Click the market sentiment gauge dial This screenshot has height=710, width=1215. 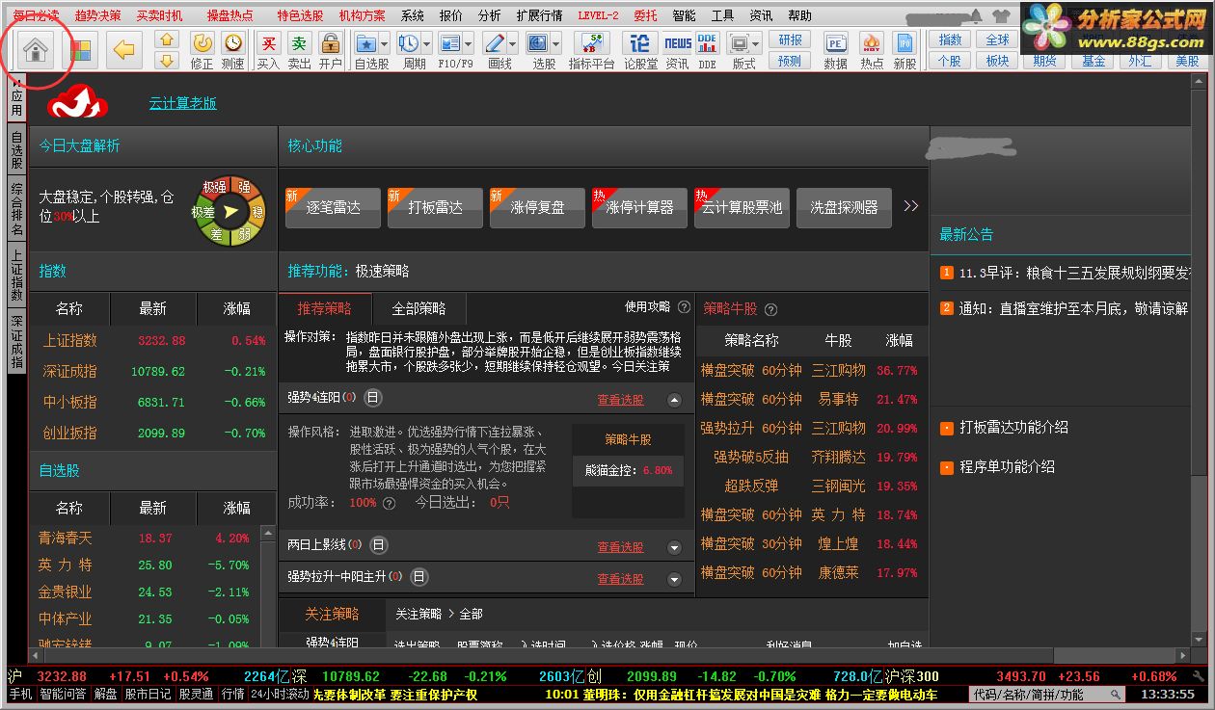pyautogui.click(x=229, y=211)
